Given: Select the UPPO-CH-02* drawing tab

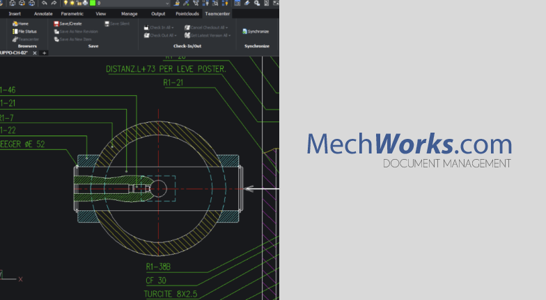Looking at the screenshot, I should pos(14,53).
